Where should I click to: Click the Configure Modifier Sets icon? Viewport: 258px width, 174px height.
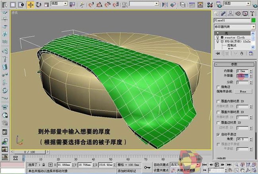click(x=251, y=53)
